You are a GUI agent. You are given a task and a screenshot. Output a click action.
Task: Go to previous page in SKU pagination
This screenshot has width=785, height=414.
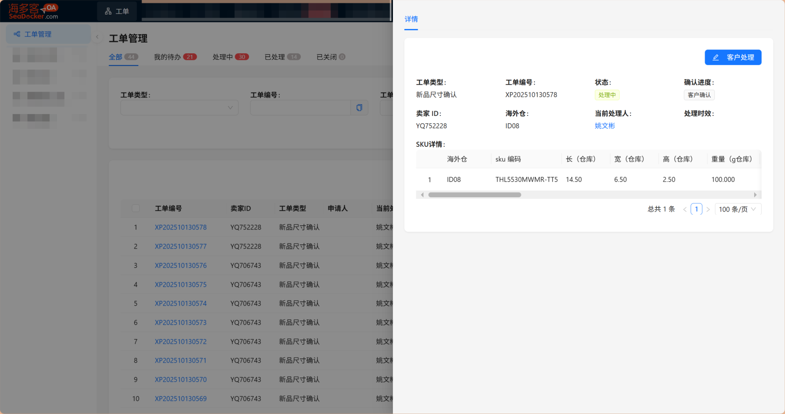point(685,209)
